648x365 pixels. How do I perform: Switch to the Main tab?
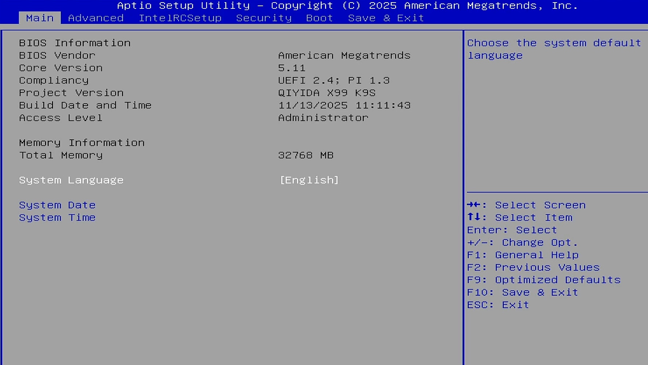coord(40,18)
